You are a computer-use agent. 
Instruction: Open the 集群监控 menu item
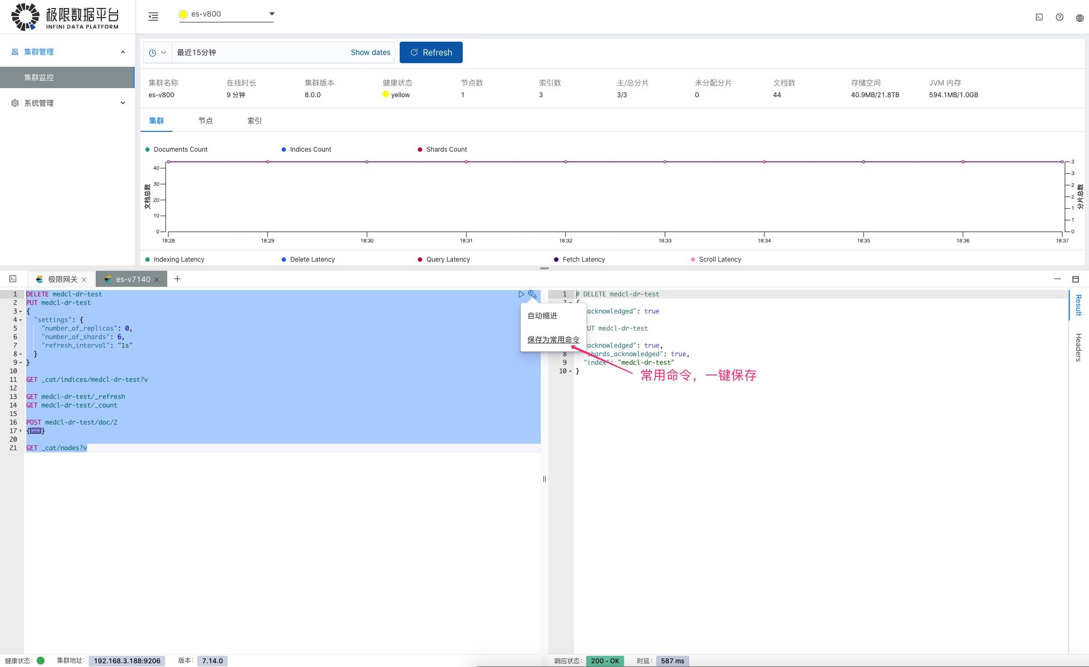pyautogui.click(x=67, y=77)
